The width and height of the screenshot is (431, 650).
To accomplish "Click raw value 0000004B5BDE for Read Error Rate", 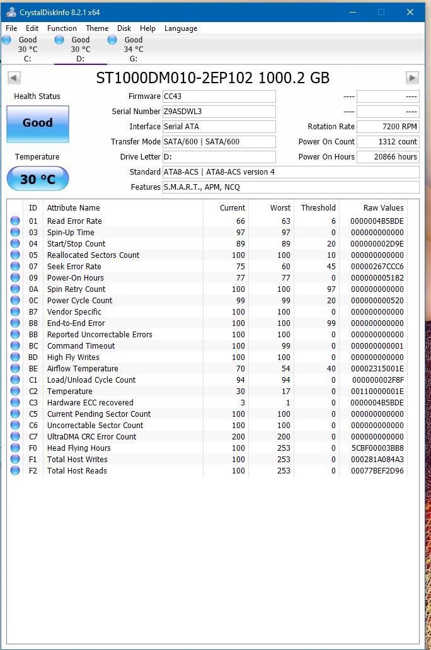I will [x=377, y=221].
